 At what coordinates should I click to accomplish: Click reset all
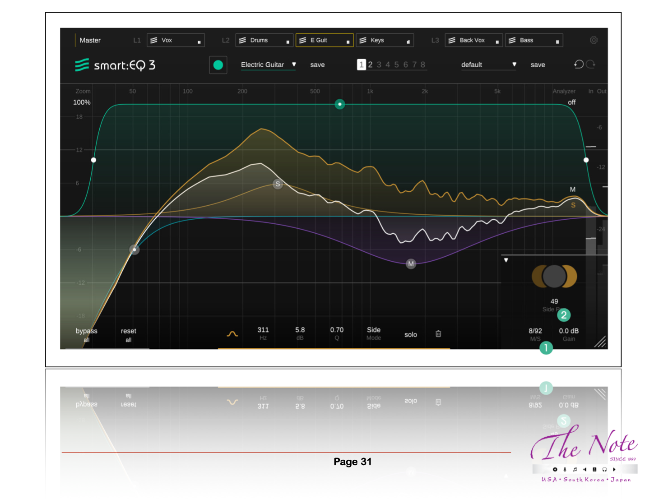tap(128, 335)
